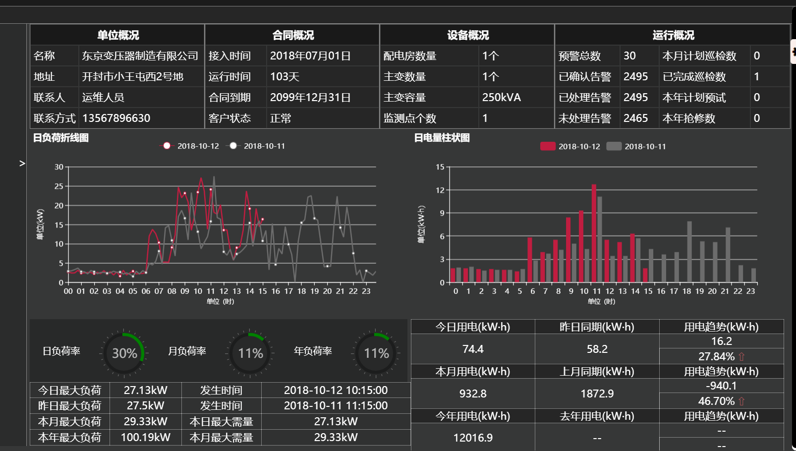Click trend value 16.2
This screenshot has width=796, height=451.
[x=721, y=341]
